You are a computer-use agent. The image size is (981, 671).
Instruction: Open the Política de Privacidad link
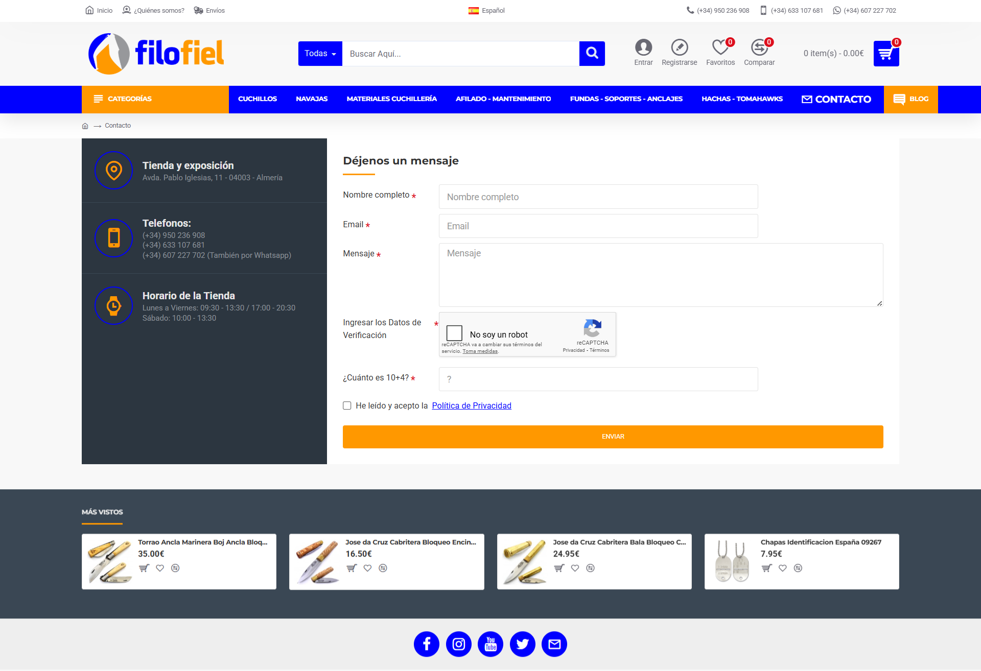coord(471,405)
